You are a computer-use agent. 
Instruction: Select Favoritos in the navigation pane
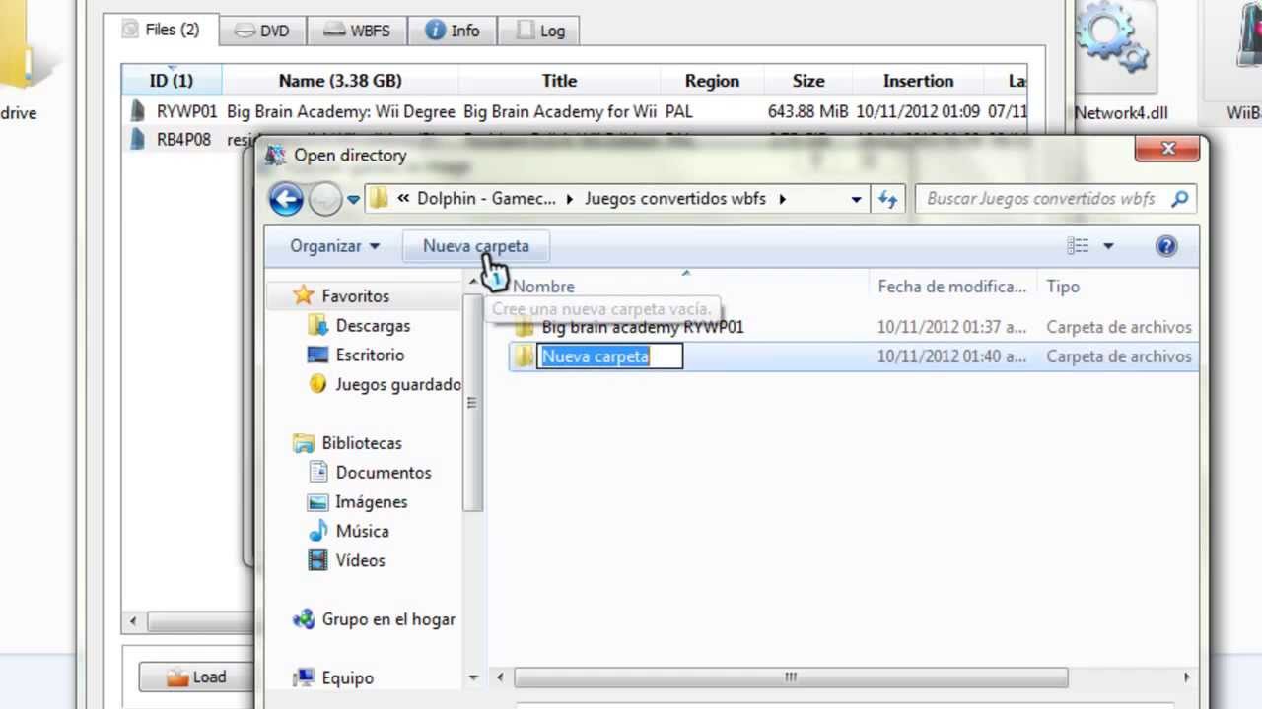click(x=355, y=295)
